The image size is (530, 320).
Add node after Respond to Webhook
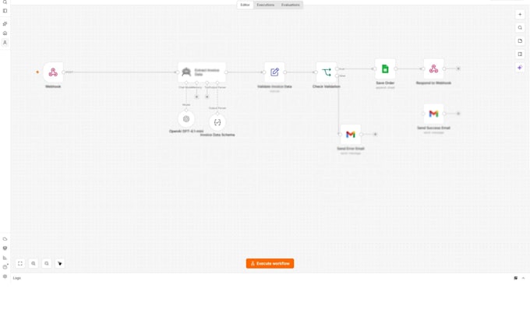click(x=458, y=69)
